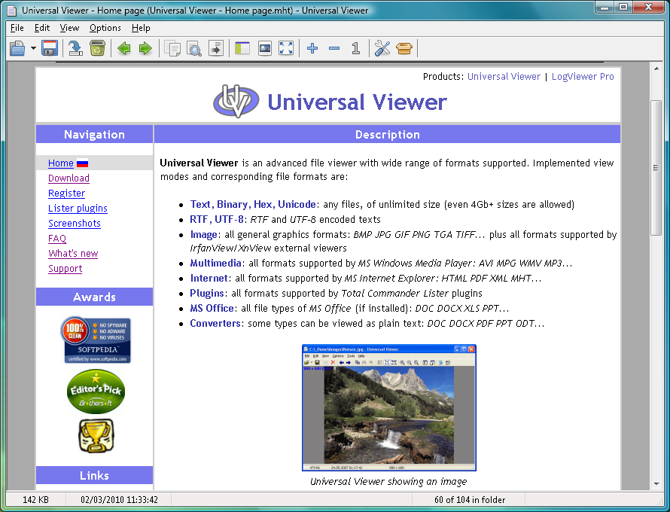The image size is (670, 512).
Task: Reset zoom to original size (1) icon
Action: point(355,48)
